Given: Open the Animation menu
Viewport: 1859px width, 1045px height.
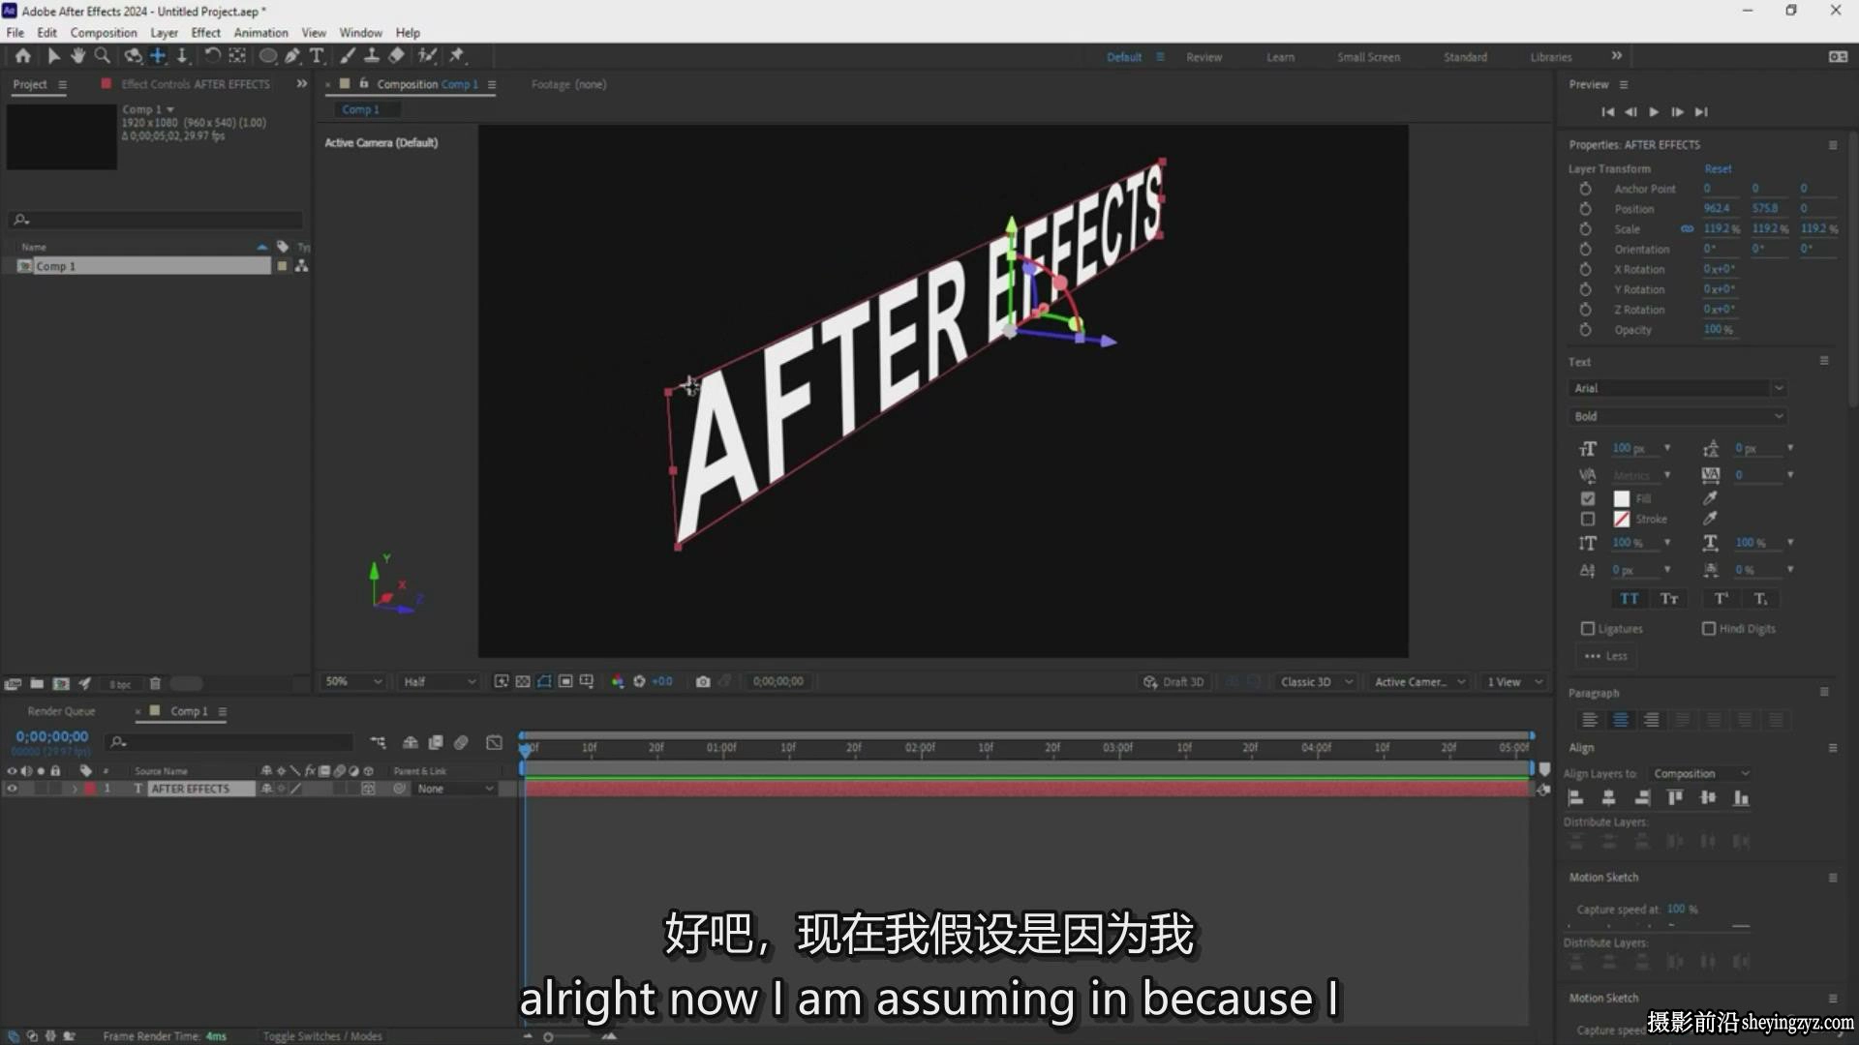Looking at the screenshot, I should point(260,32).
